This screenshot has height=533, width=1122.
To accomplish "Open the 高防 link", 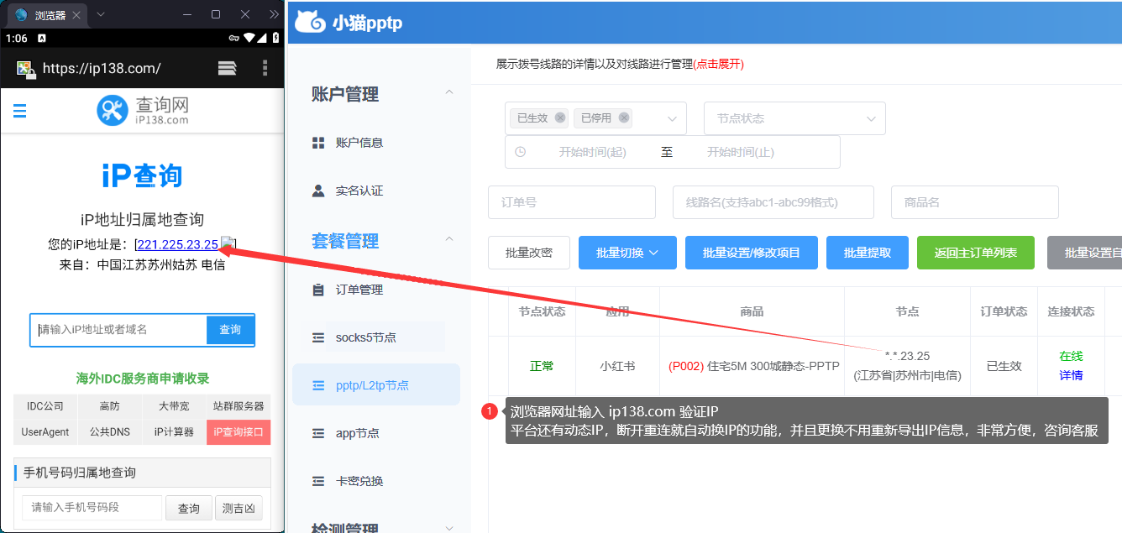I will tap(109, 406).
